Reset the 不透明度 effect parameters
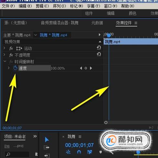The width and height of the screenshot is (158, 158). (x=99, y=54)
